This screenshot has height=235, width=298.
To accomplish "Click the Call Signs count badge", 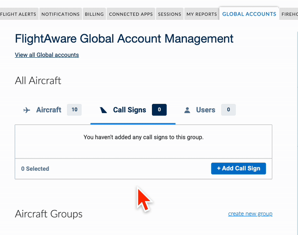I will 159,110.
